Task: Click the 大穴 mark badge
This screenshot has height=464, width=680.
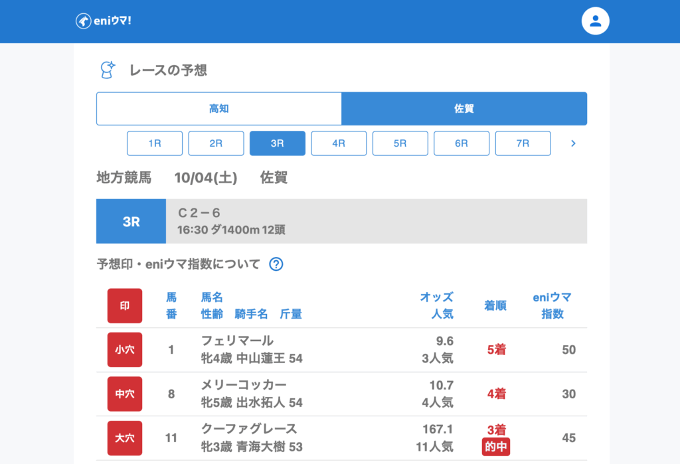Action: [x=125, y=438]
